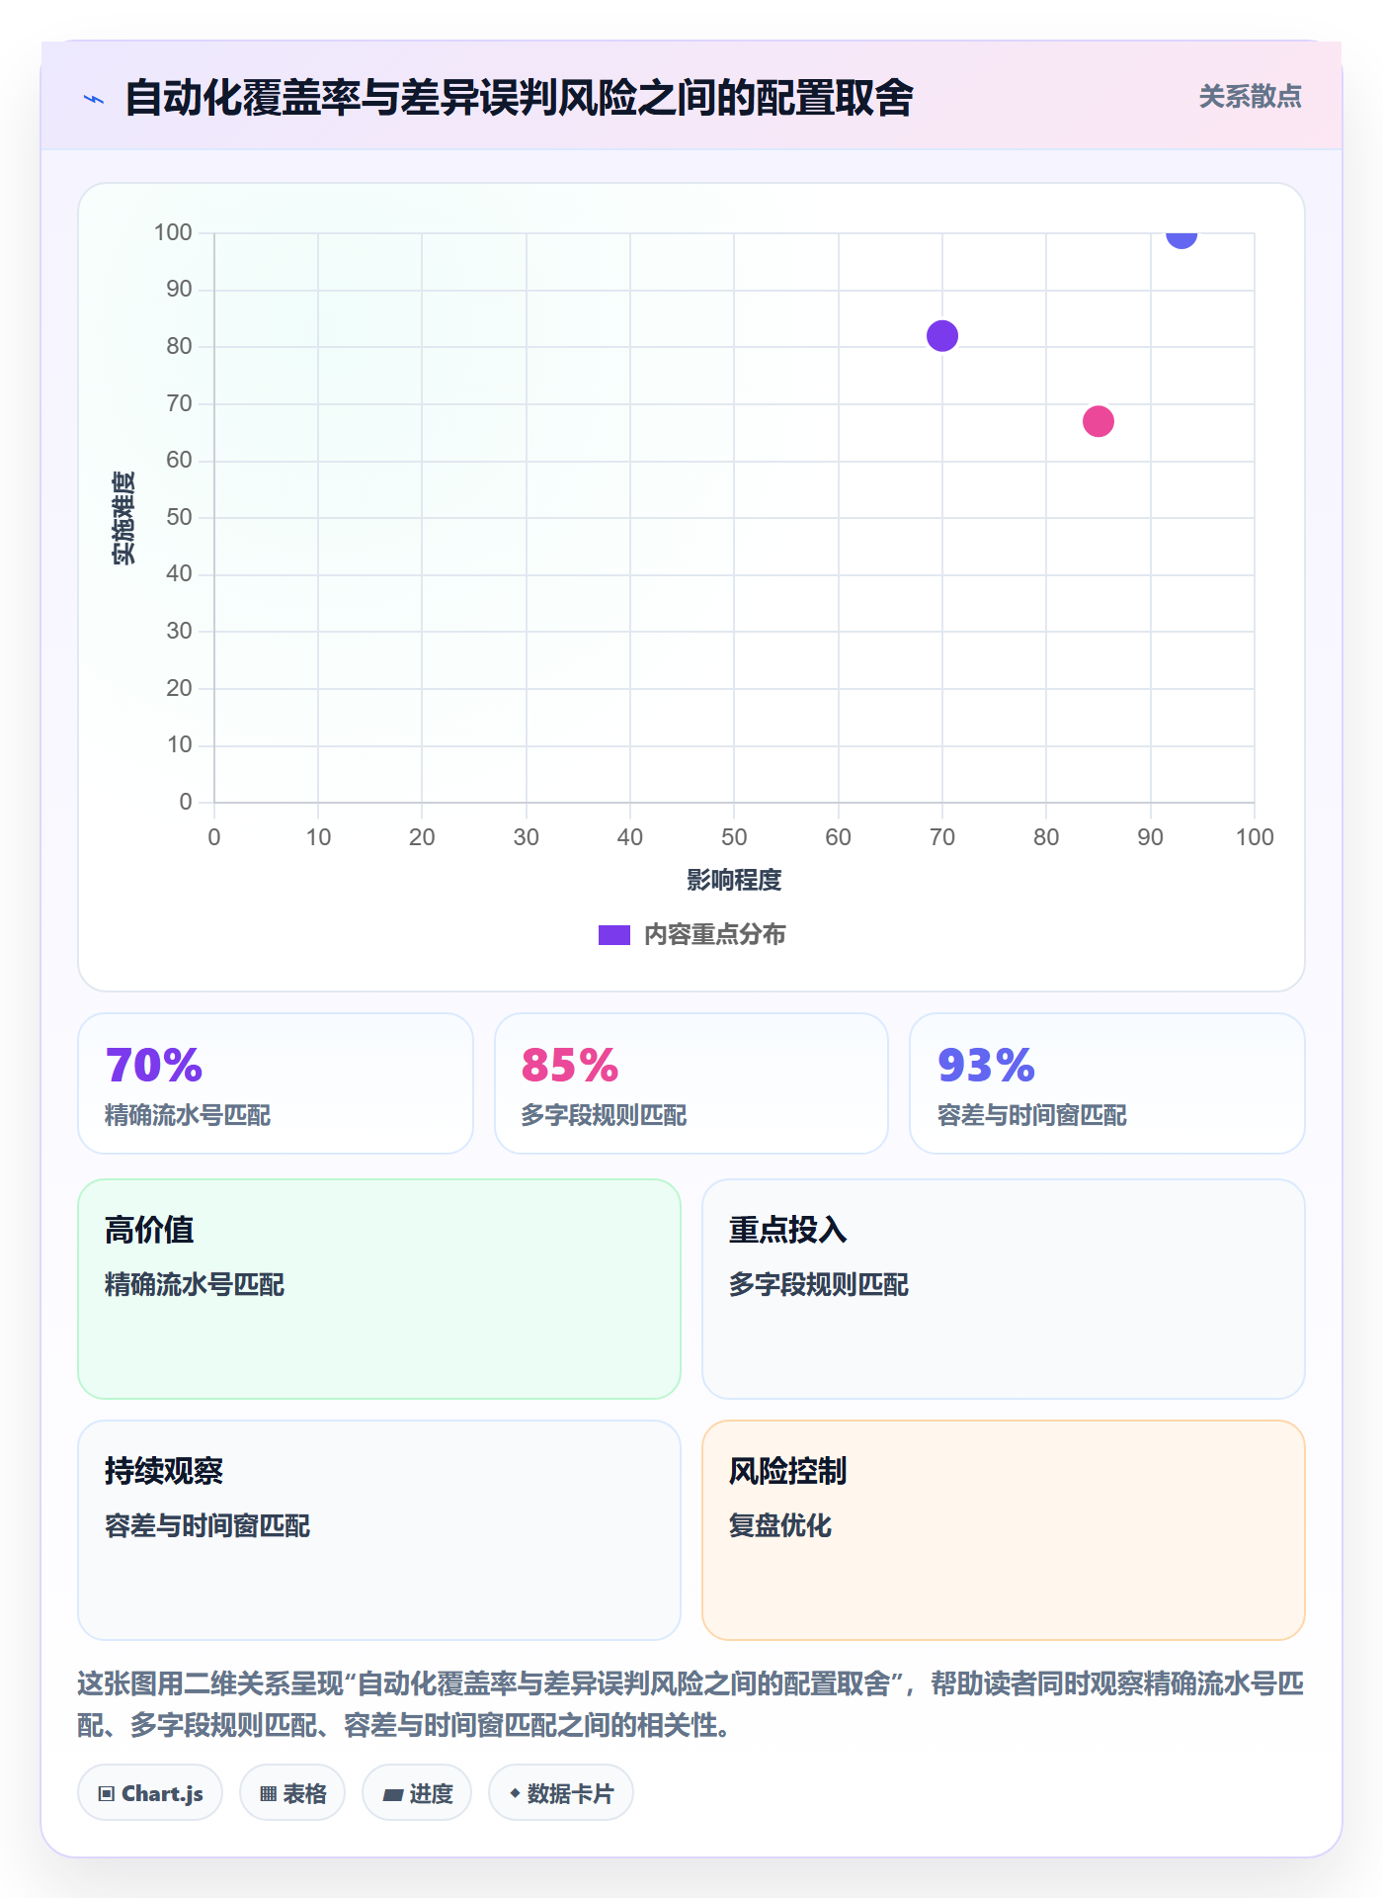Click the 表格 tag chip
This screenshot has width=1383, height=1898.
(x=292, y=1793)
